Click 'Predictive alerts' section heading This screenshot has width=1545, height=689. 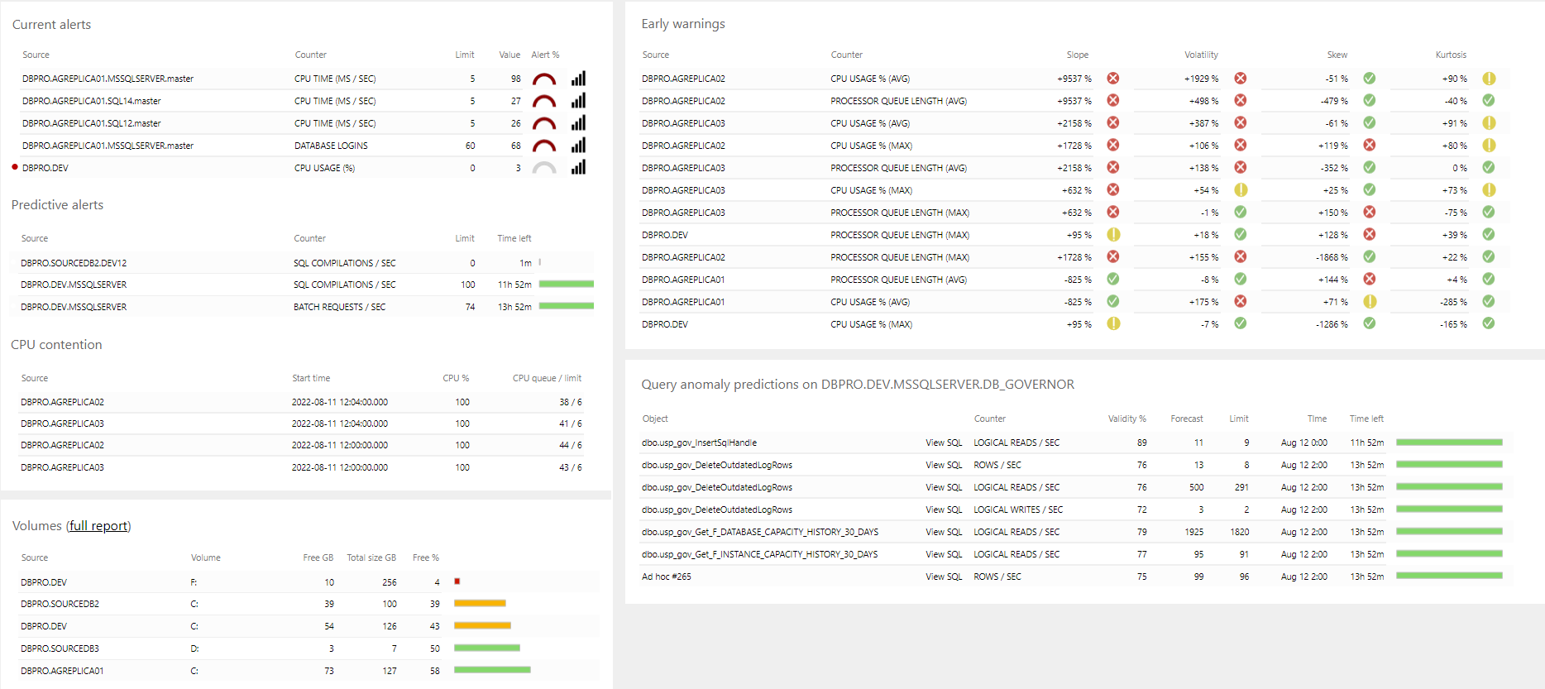click(57, 205)
